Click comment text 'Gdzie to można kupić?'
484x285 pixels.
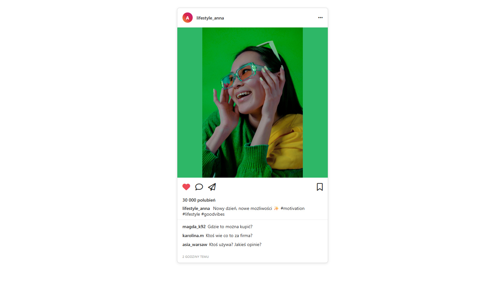[230, 227]
